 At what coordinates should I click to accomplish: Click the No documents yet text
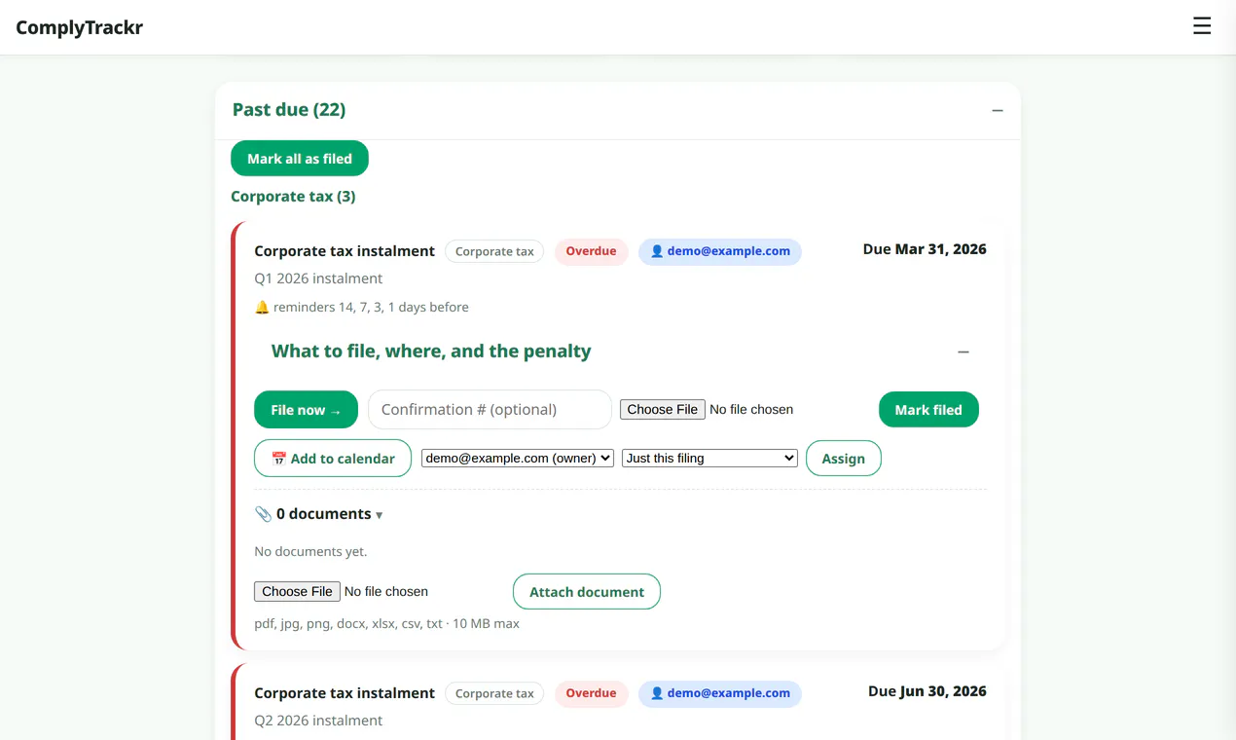310,551
